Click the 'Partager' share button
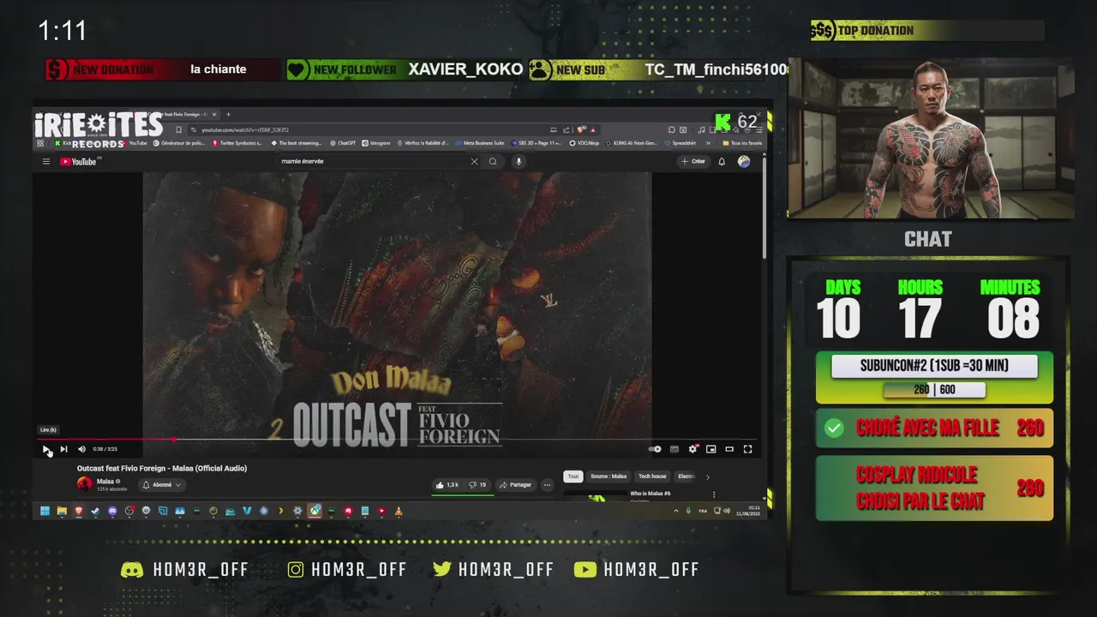The image size is (1097, 617). click(x=515, y=485)
